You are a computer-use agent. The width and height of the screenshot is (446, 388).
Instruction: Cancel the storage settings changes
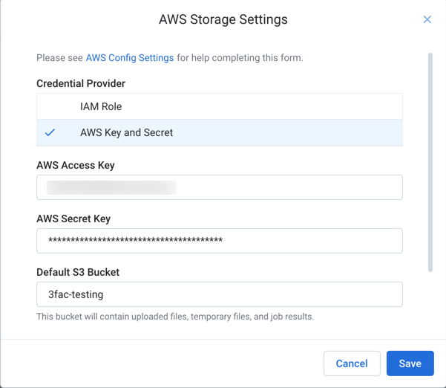(352, 363)
